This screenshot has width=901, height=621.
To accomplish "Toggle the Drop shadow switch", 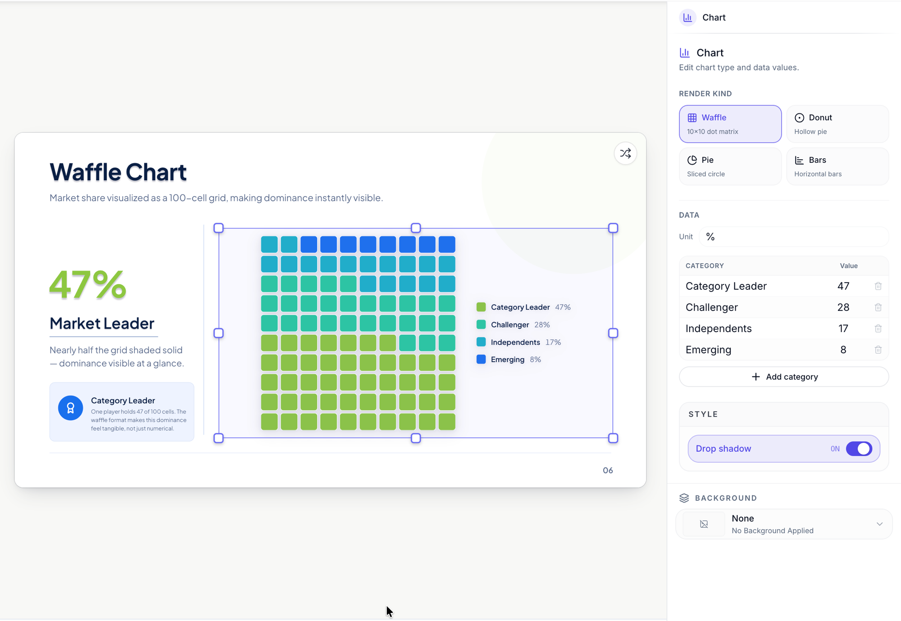I will coord(859,449).
